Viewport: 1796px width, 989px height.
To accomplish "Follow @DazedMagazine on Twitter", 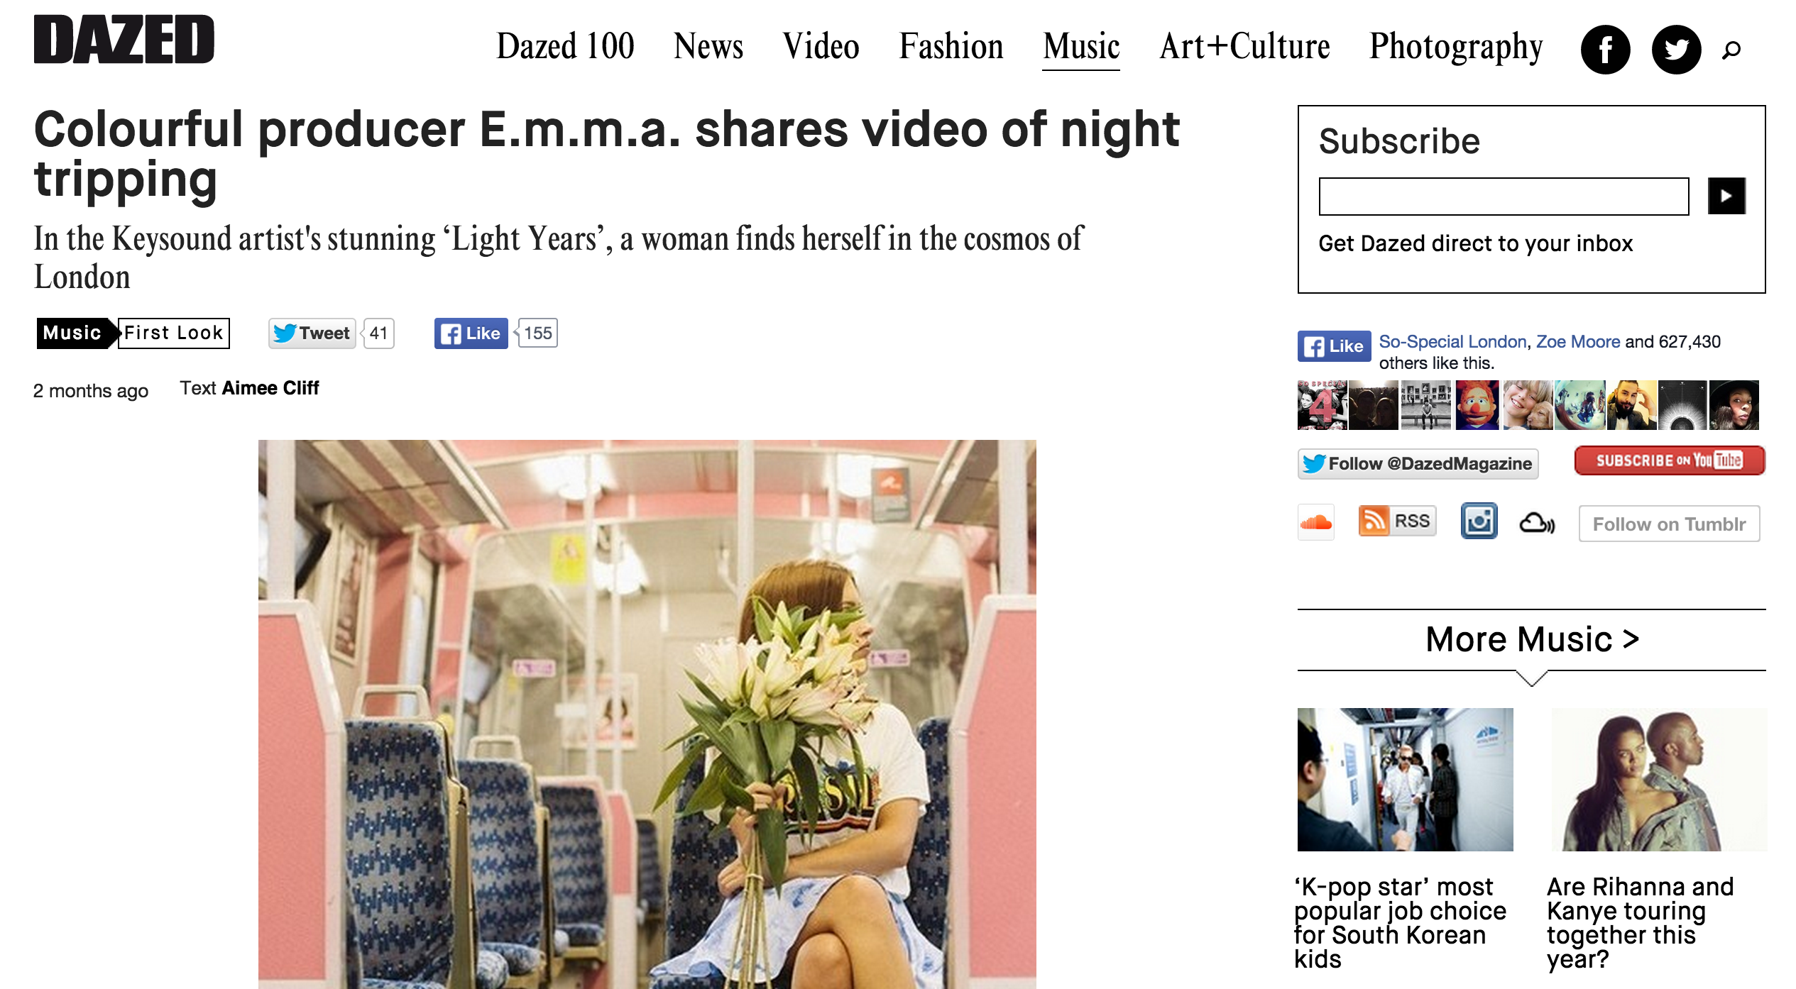I will (1418, 463).
